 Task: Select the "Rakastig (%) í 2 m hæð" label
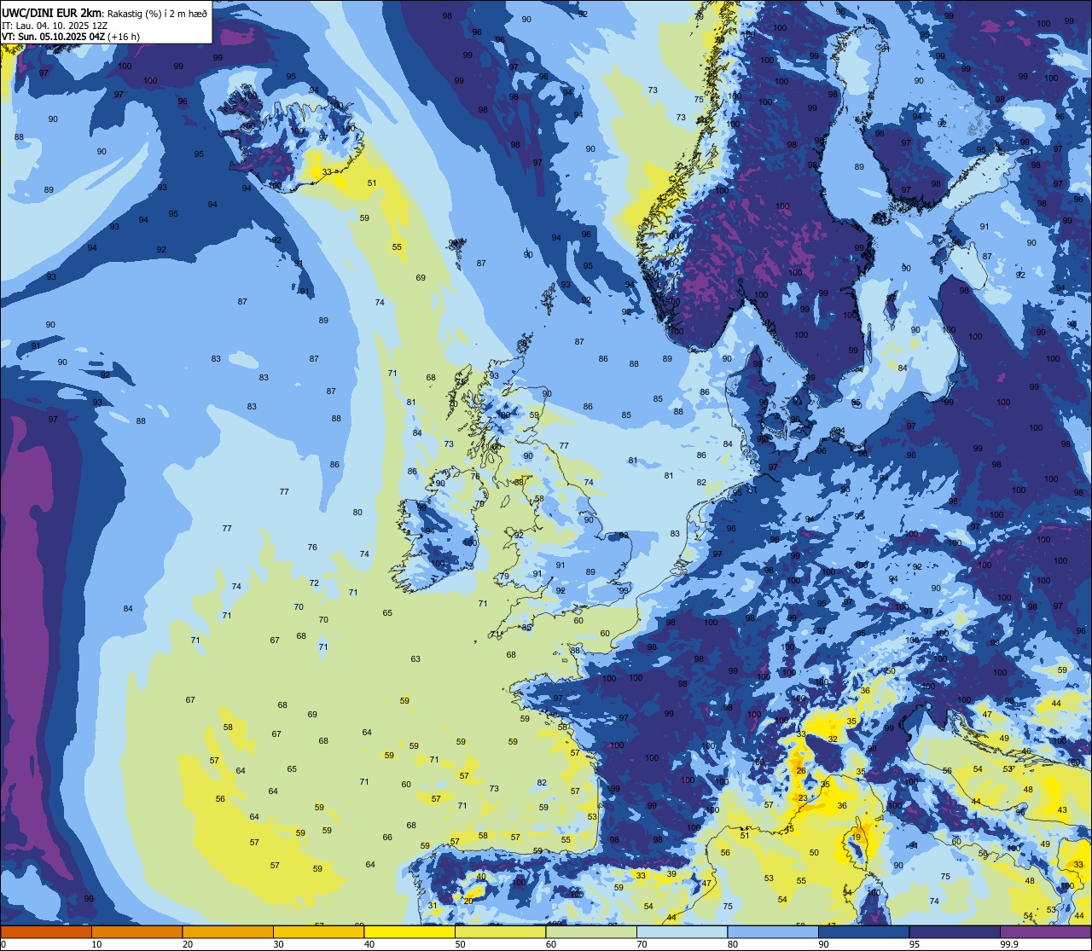(x=156, y=13)
